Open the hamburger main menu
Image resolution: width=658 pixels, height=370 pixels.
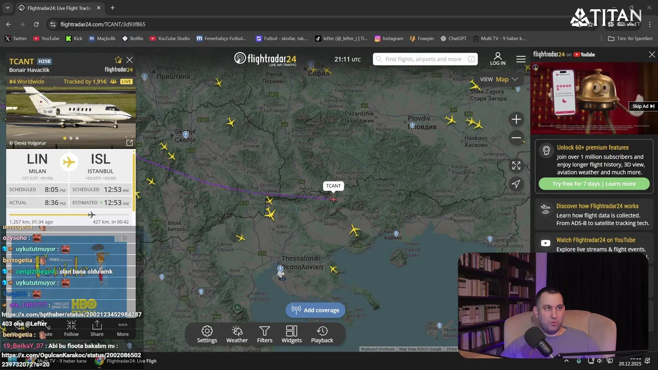521,59
